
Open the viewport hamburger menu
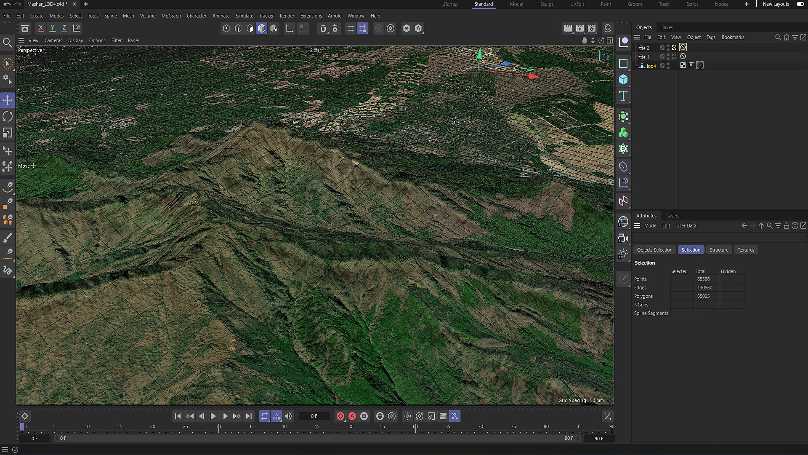click(21, 40)
